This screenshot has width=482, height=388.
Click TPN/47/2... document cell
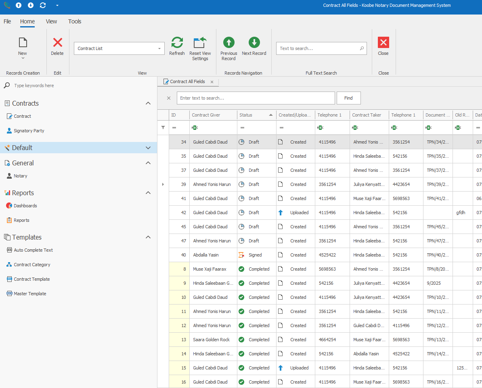(x=438, y=241)
